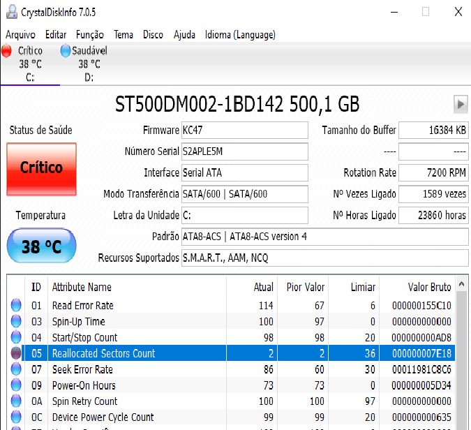
Task: Click the Rotation Rate 7200 RPM field
Action: point(433,173)
